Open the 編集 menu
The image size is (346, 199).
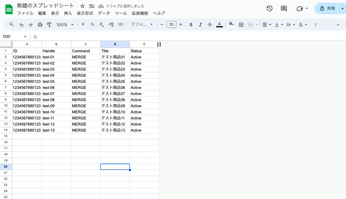(42, 13)
